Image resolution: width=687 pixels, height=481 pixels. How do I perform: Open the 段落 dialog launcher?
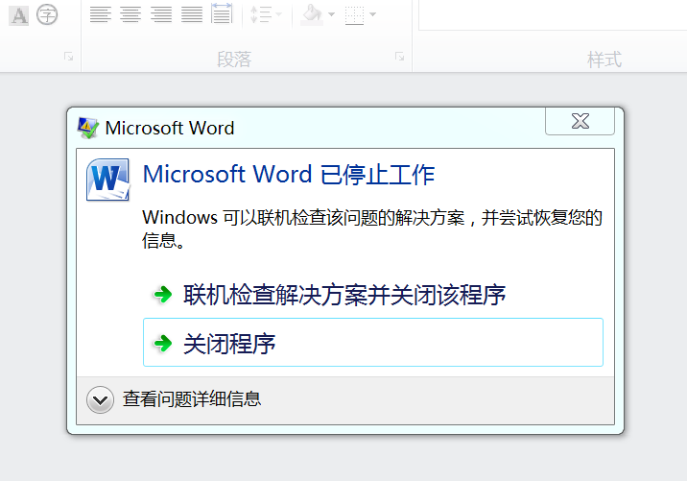[x=399, y=56]
